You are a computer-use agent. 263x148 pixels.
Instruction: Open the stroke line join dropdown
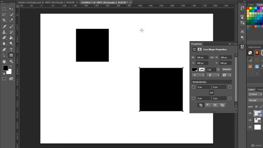coord(226,75)
